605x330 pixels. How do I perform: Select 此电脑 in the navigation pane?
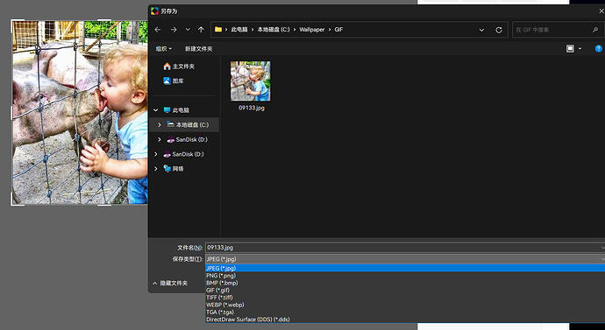(176, 110)
